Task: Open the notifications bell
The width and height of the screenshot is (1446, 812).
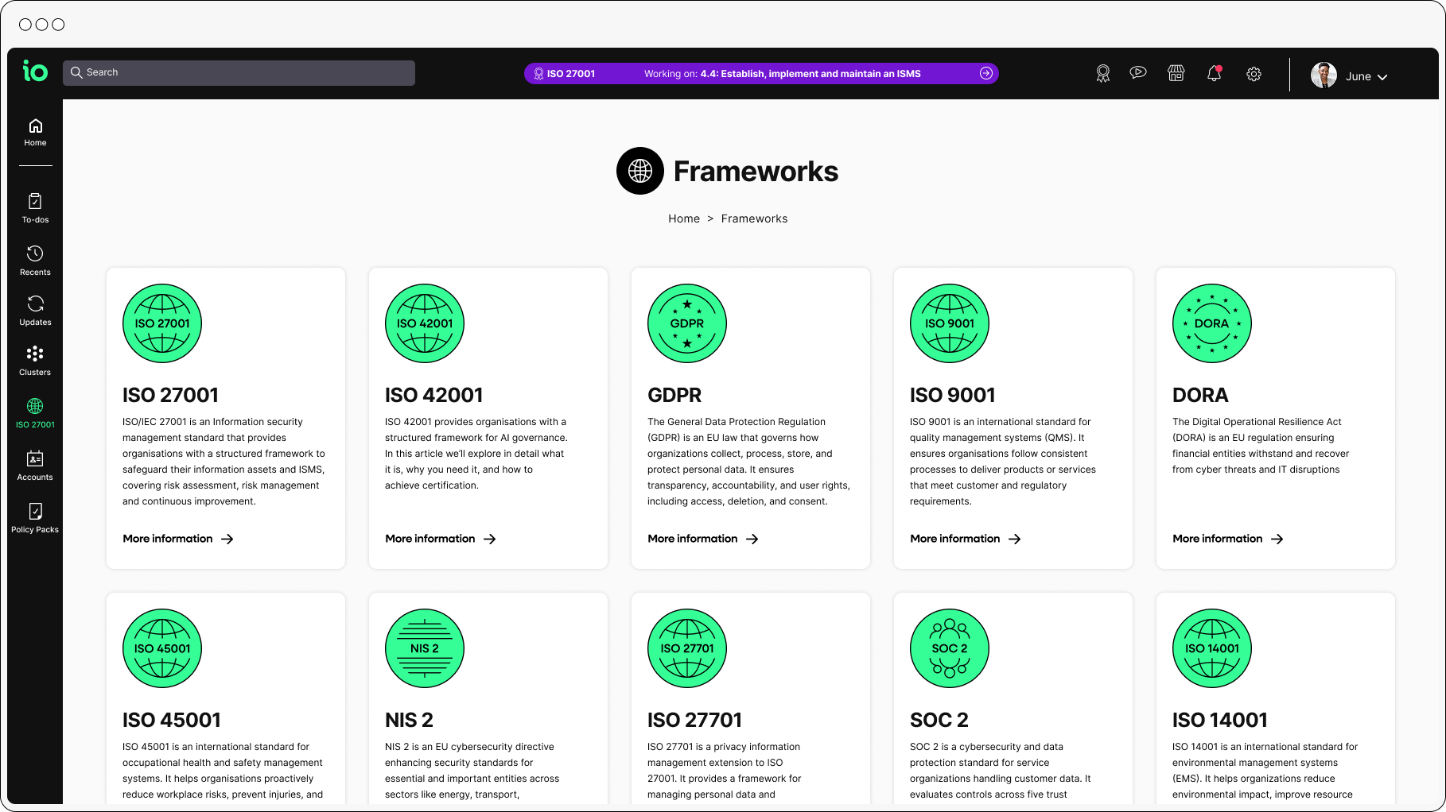Action: [1214, 73]
